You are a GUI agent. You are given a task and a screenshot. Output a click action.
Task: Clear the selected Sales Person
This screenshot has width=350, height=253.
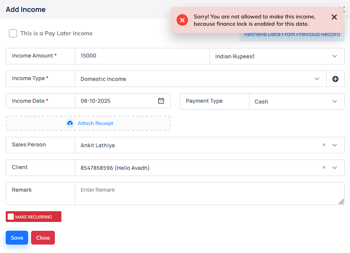(x=324, y=145)
